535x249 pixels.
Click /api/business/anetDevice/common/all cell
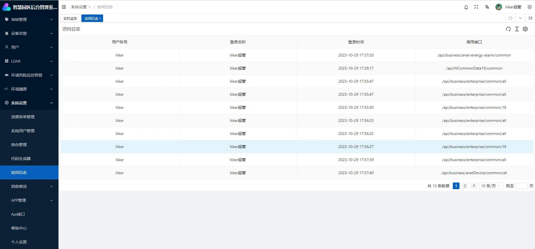[474, 173]
